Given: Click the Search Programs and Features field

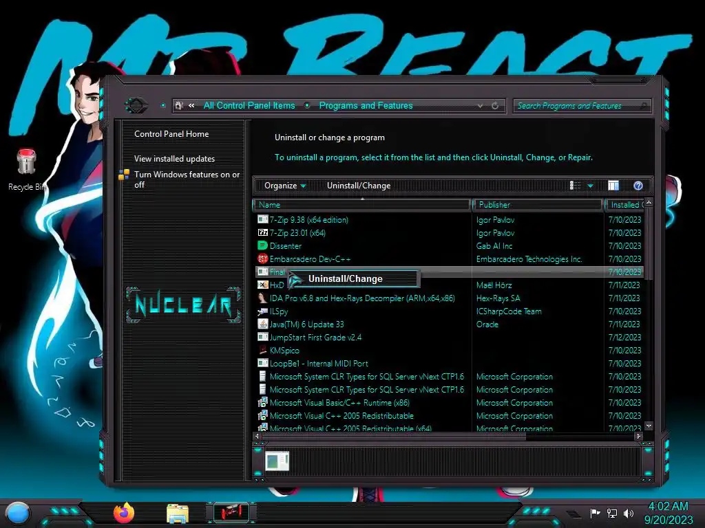Looking at the screenshot, I should [x=582, y=105].
